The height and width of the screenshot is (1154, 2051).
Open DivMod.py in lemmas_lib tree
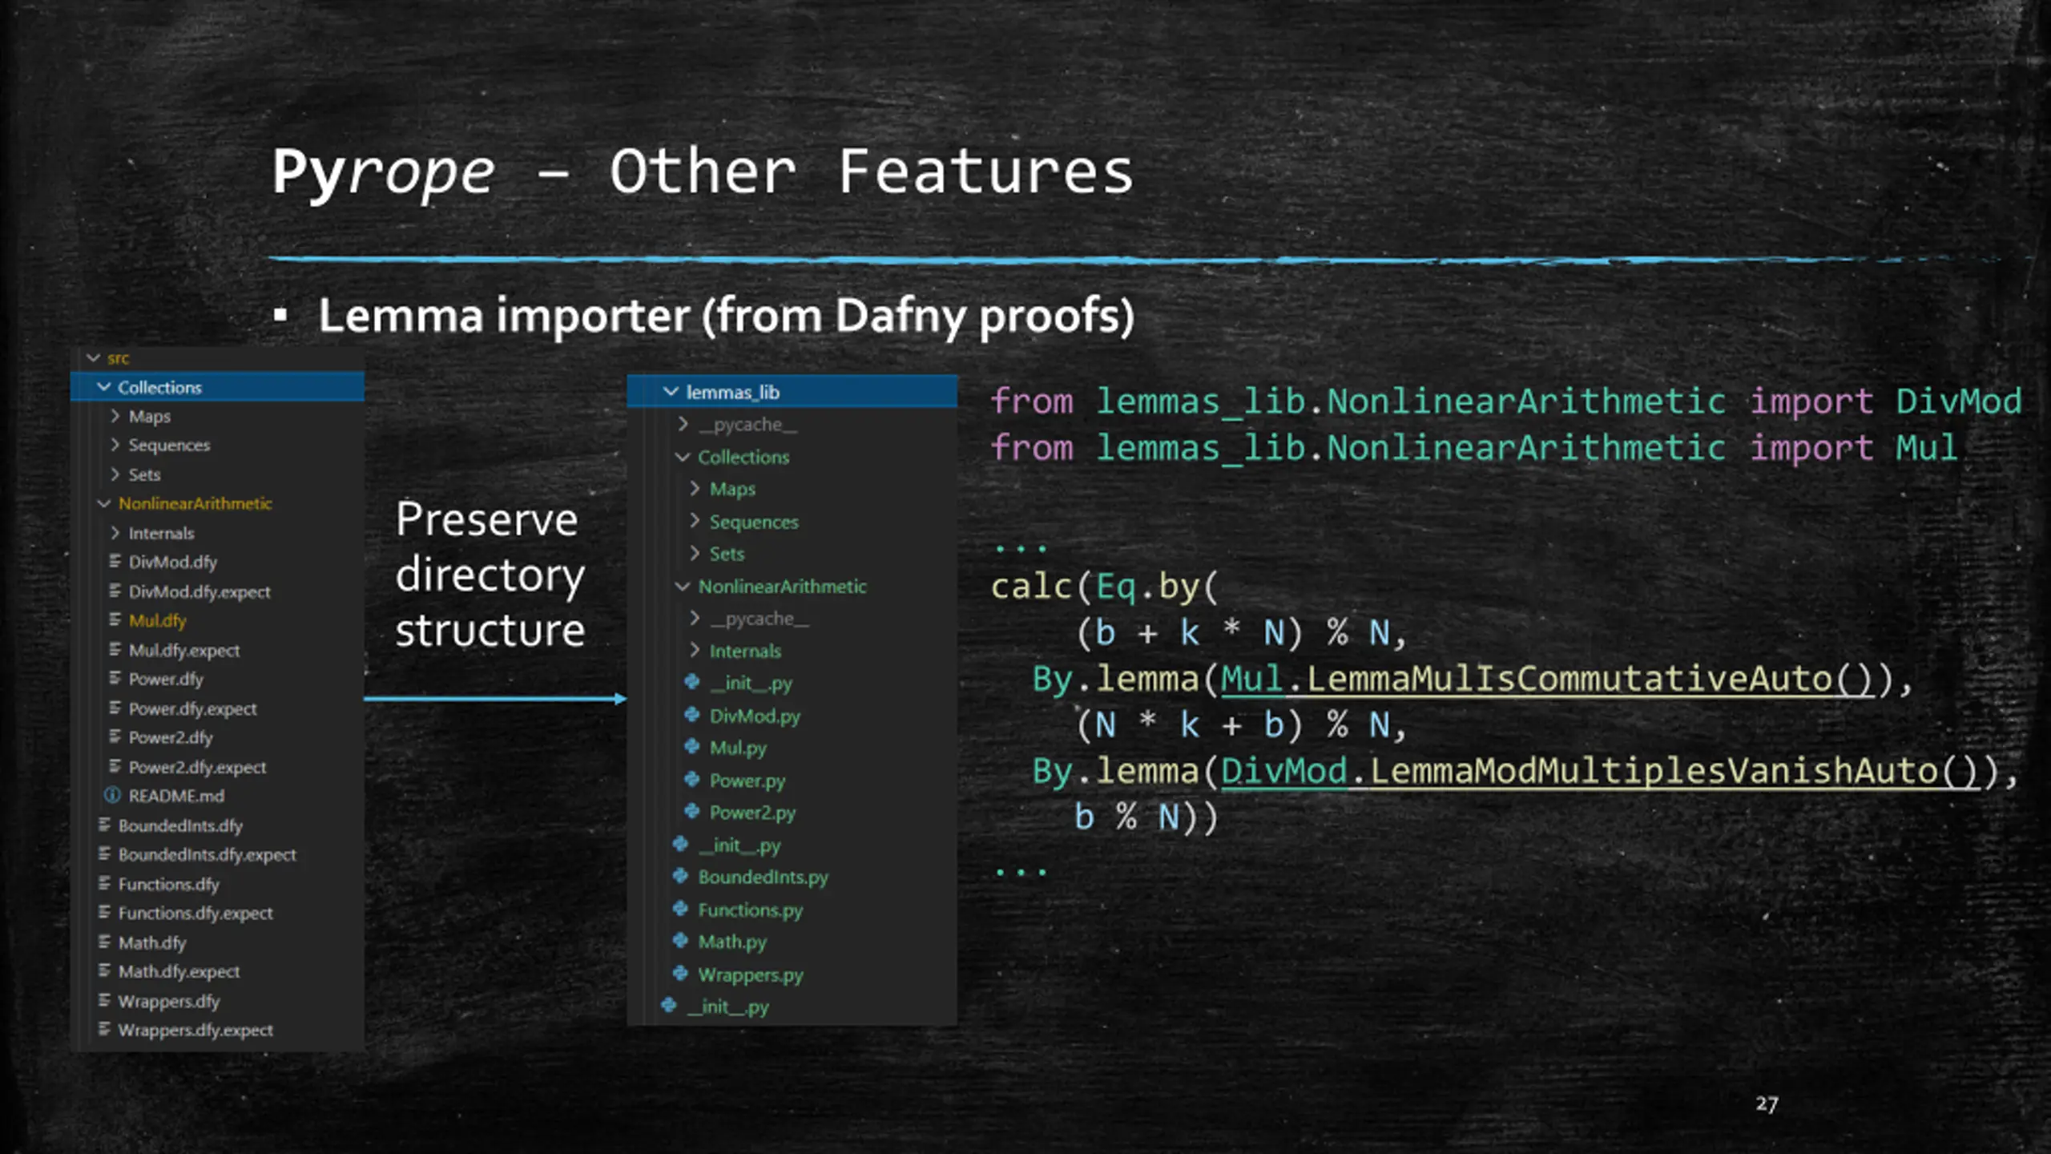(x=755, y=716)
